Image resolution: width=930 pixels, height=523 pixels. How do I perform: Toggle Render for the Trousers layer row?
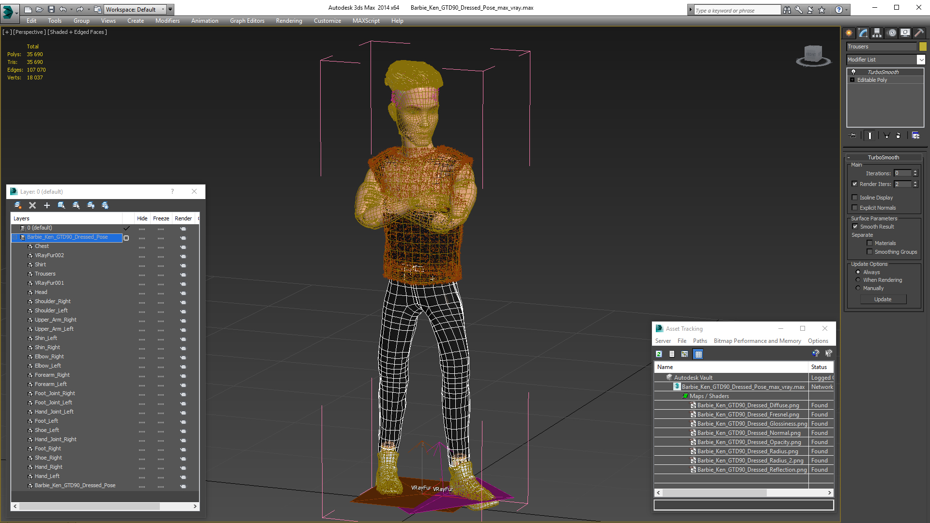(183, 274)
